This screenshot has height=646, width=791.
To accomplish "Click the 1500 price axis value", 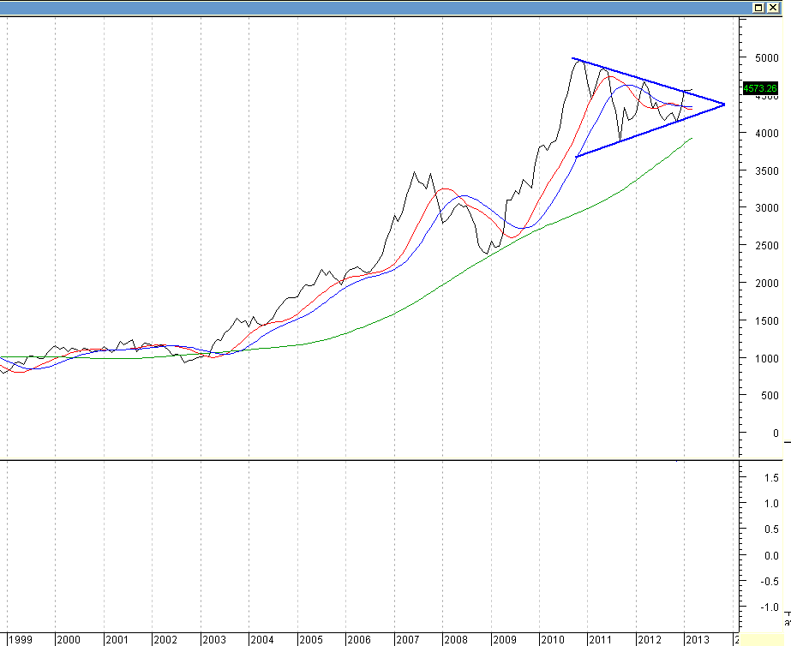I will click(x=767, y=320).
